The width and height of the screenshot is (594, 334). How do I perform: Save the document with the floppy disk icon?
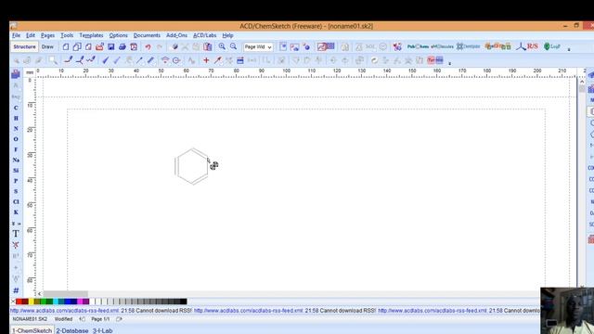pos(111,47)
